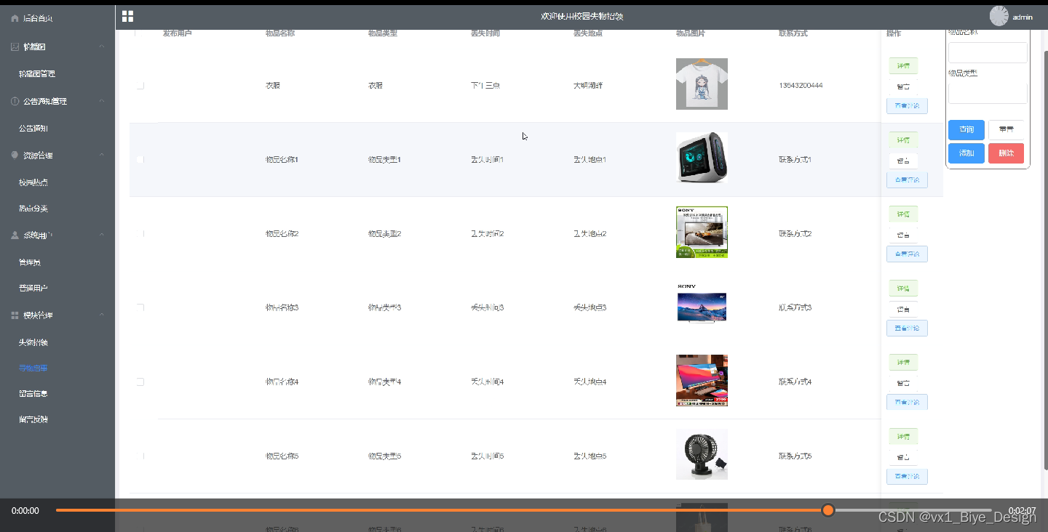Click the blue 查询 search button
The image size is (1048, 532).
pos(966,130)
